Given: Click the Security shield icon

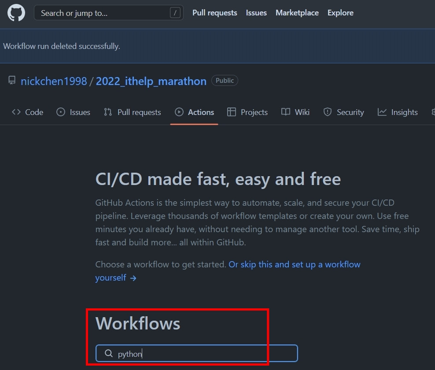Looking at the screenshot, I should [328, 112].
